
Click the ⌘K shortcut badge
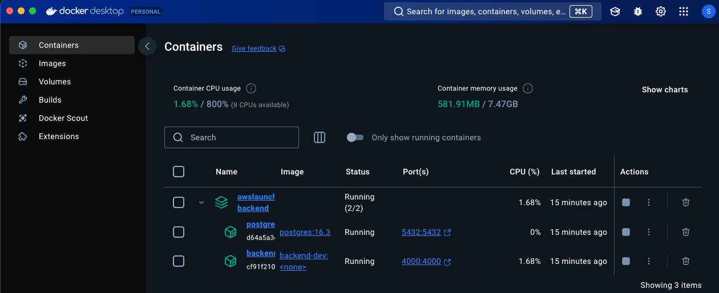581,11
